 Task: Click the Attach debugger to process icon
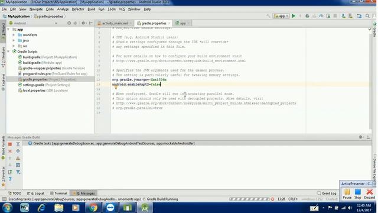tap(328, 16)
